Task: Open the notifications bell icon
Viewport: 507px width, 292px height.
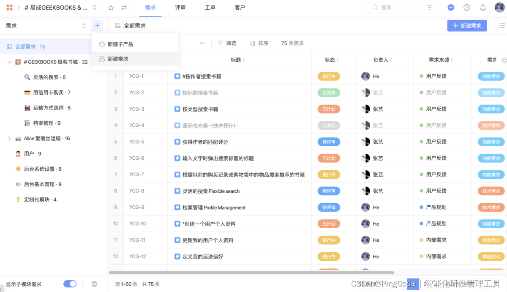Action: pos(482,8)
